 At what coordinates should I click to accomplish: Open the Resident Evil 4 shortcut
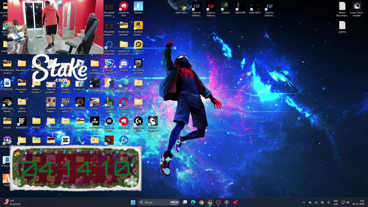click(x=95, y=86)
